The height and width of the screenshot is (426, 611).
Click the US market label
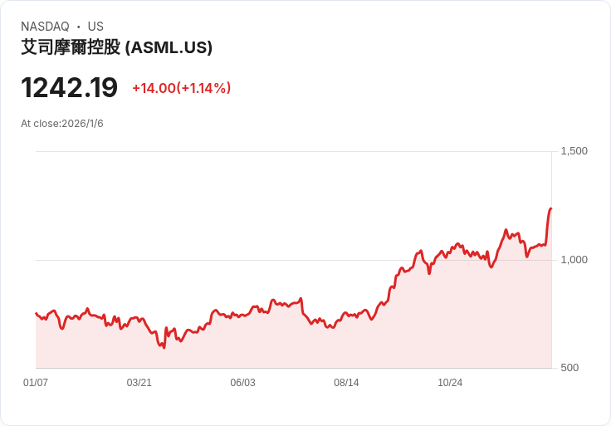pos(95,27)
